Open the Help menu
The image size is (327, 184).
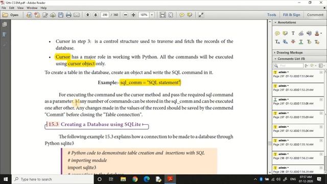[x=43, y=8]
